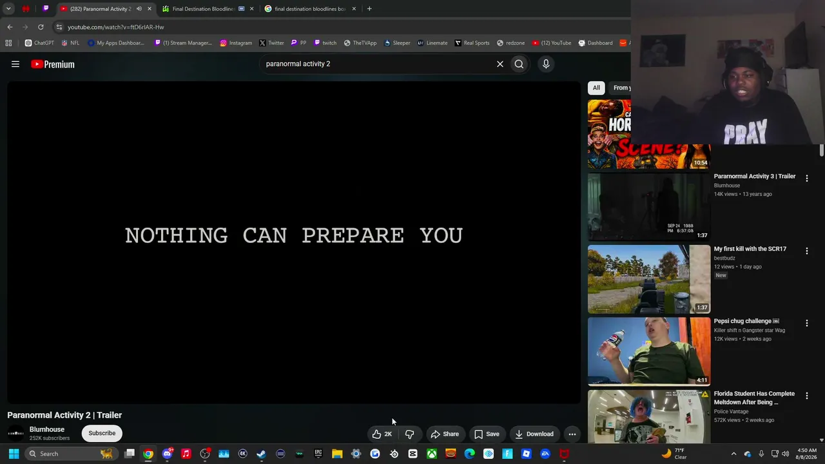The image size is (825, 464).
Task: Open Windows taskbar Search box
Action: [70, 454]
